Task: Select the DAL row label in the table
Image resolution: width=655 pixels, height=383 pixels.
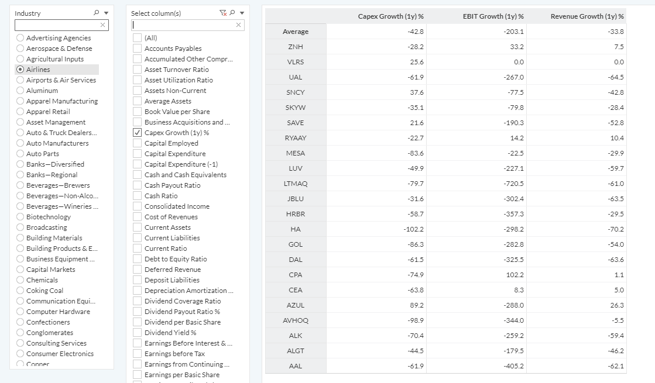Action: click(x=296, y=259)
